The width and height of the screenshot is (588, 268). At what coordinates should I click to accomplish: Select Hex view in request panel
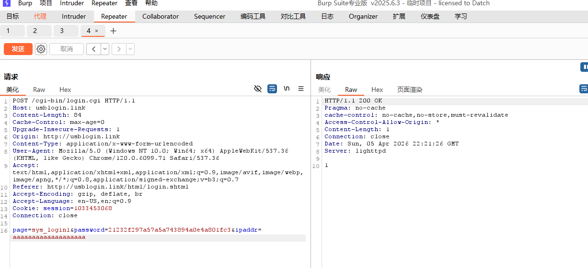(65, 89)
